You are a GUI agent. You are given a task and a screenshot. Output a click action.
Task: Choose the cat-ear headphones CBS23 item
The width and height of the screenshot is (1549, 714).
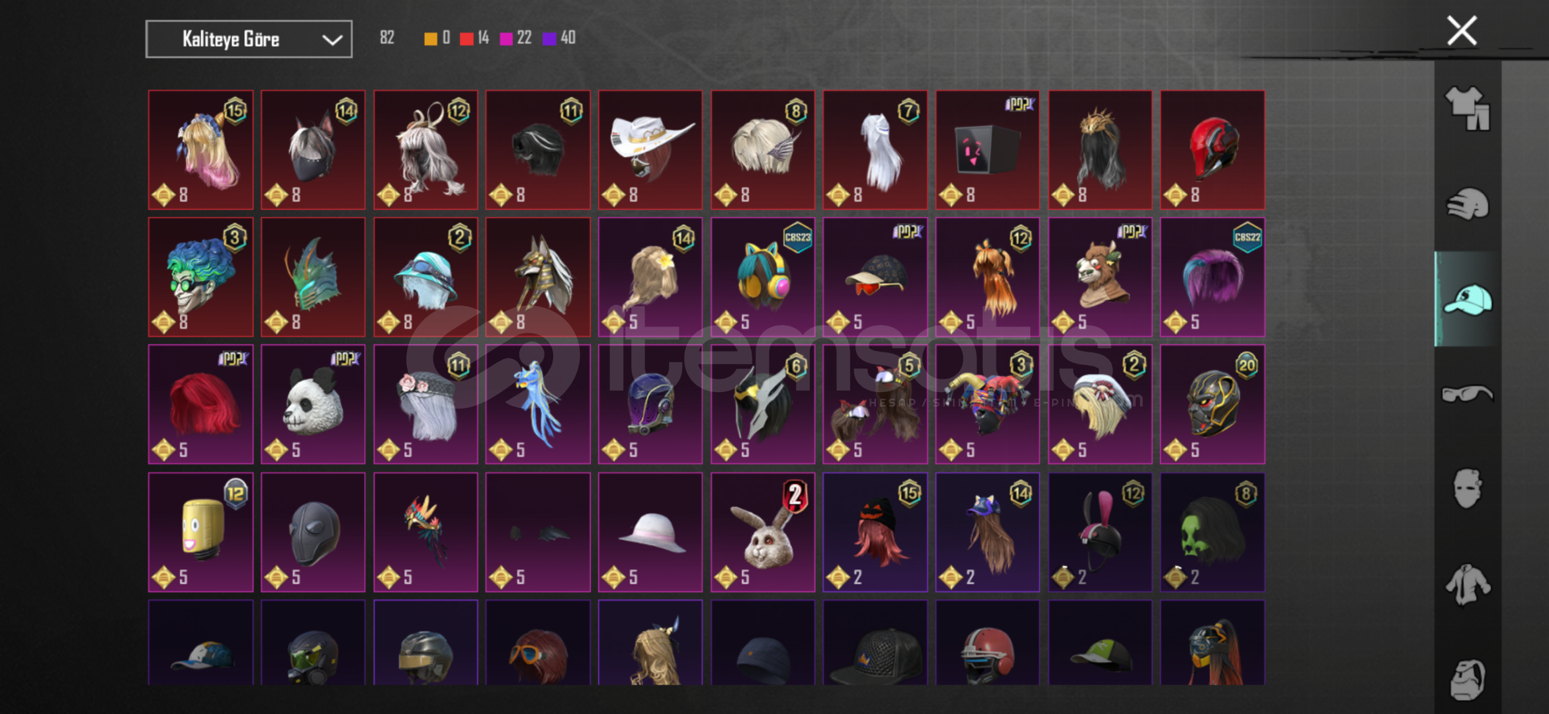[x=763, y=276]
